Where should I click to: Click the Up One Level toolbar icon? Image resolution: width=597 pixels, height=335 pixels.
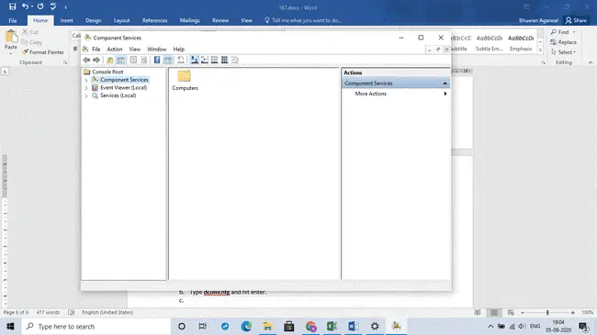(x=109, y=60)
